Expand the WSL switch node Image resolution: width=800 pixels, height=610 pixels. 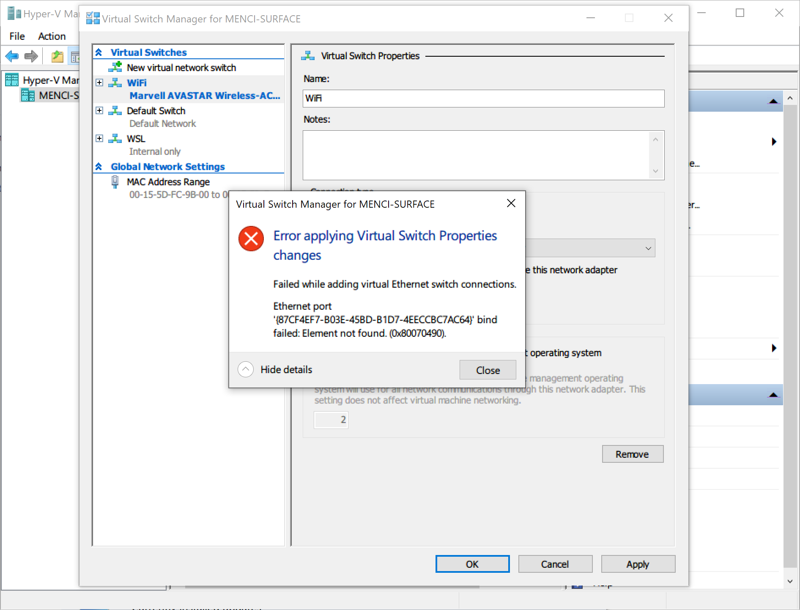(99, 138)
